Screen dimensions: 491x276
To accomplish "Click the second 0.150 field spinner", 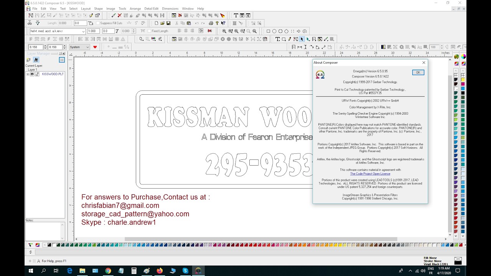I will click(64, 47).
